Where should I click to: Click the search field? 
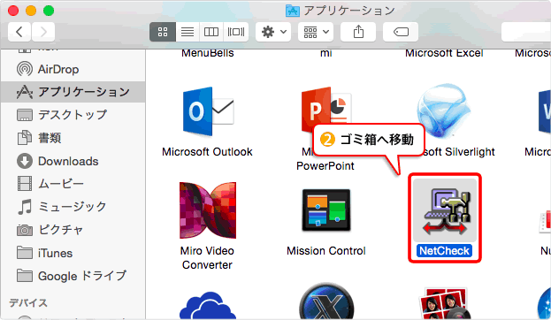pos(526,32)
